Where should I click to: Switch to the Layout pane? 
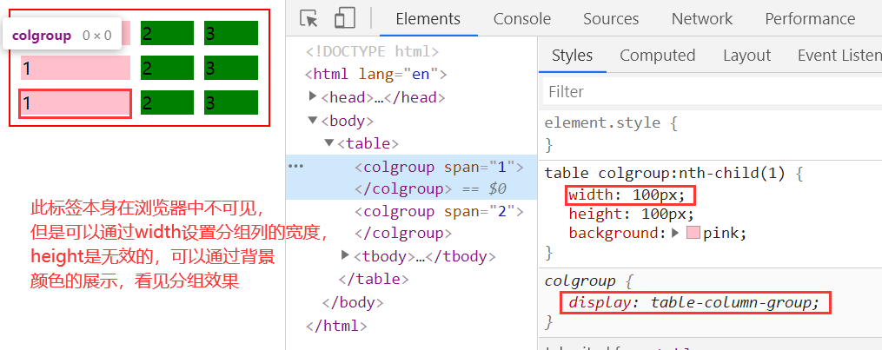[x=746, y=56]
